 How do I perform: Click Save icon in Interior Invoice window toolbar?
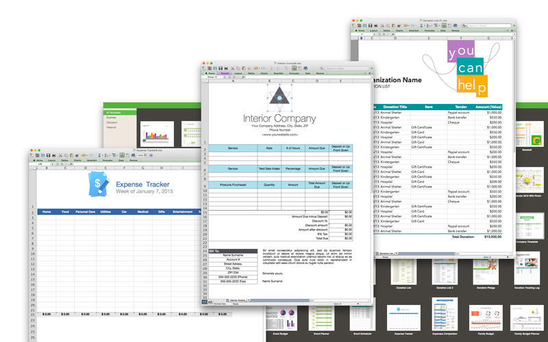pos(221,68)
